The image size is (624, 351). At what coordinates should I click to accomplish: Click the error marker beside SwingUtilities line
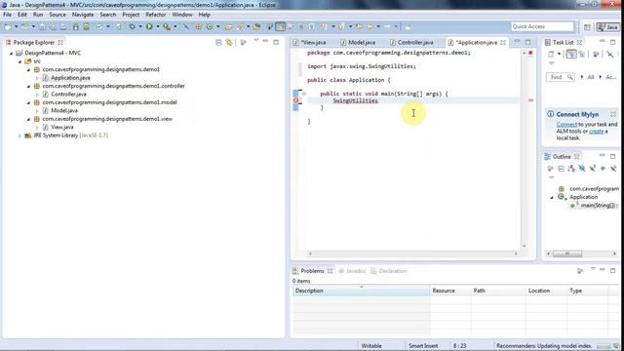tap(296, 100)
